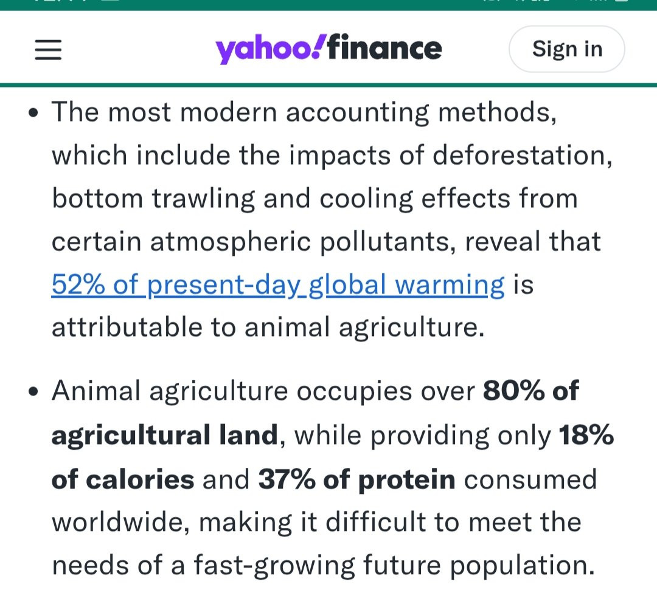Viewport: 657px width, 604px height.
Task: Click the second bullet point marker
Action: coord(34,392)
